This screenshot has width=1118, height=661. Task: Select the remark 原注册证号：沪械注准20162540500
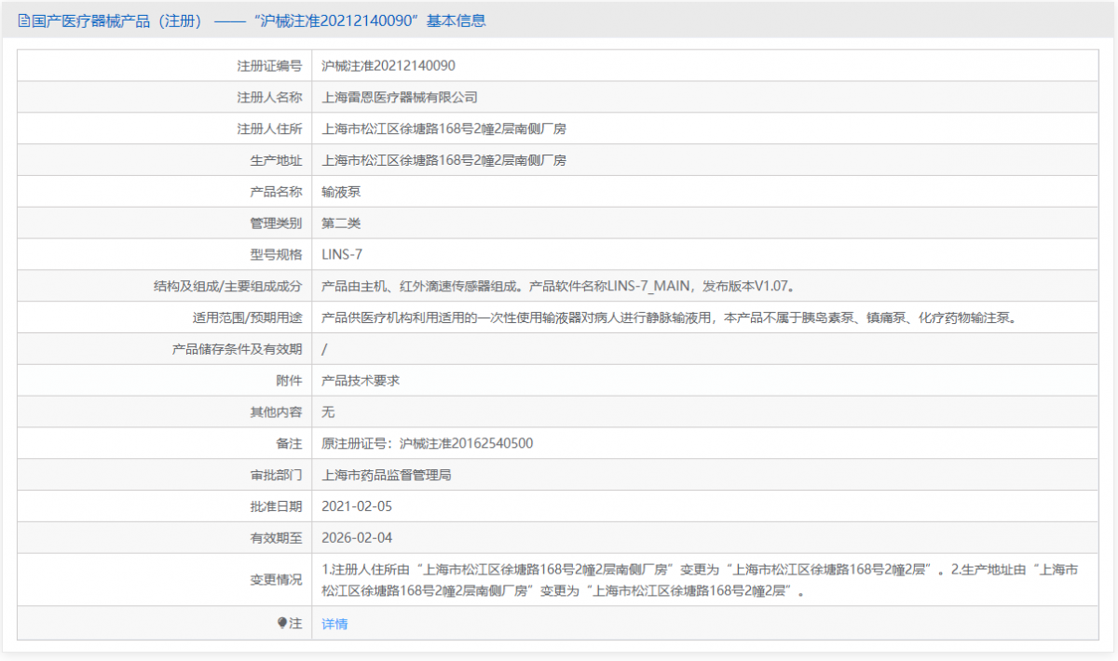pyautogui.click(x=428, y=443)
